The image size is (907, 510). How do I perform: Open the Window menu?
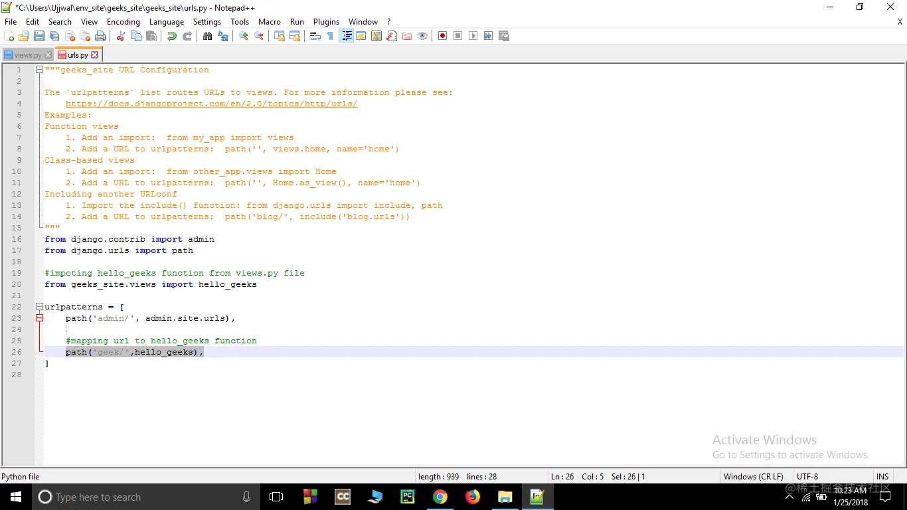[363, 22]
